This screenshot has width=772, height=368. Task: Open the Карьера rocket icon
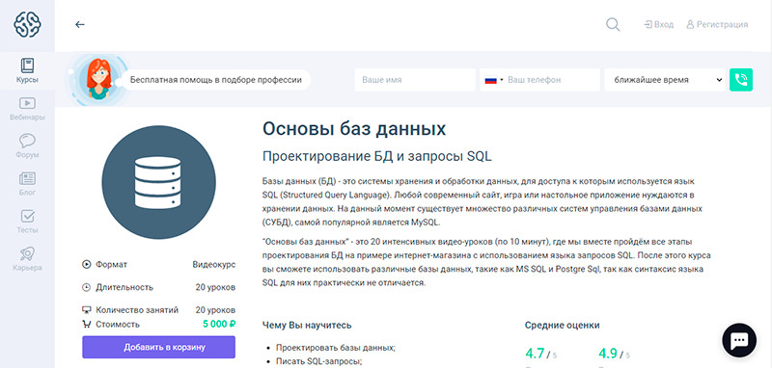click(27, 253)
